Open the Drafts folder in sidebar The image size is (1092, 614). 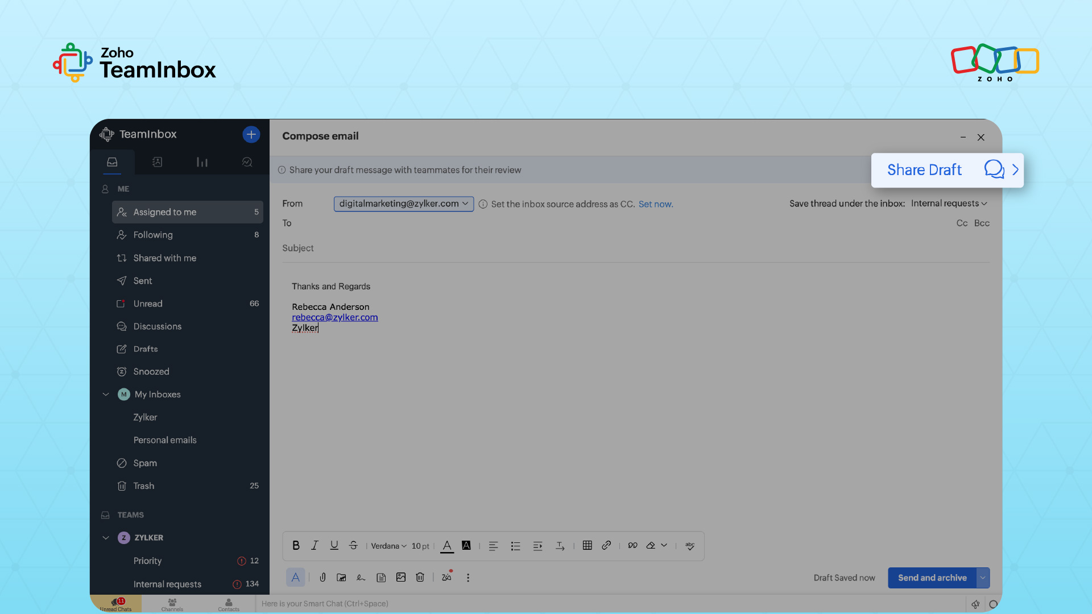pyautogui.click(x=146, y=349)
